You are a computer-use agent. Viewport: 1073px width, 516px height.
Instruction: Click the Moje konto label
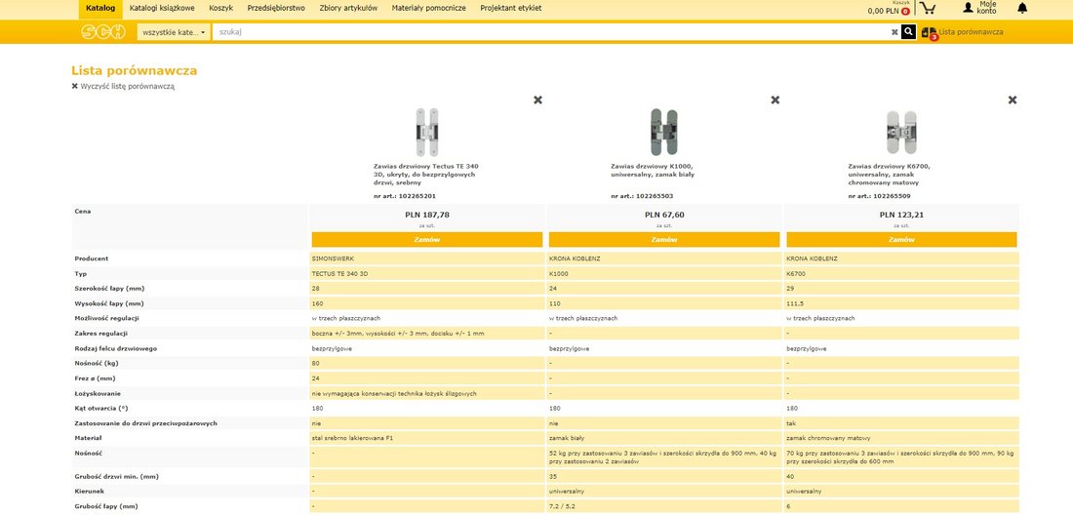tap(987, 8)
